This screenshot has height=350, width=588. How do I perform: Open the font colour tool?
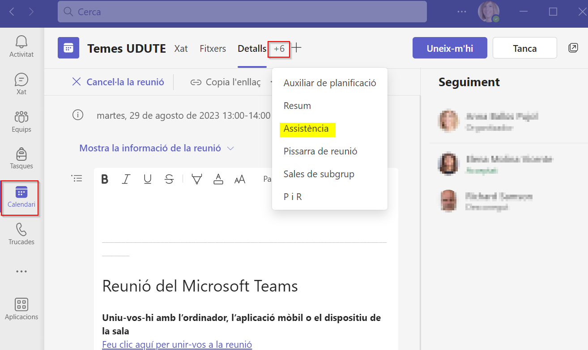[x=218, y=179]
